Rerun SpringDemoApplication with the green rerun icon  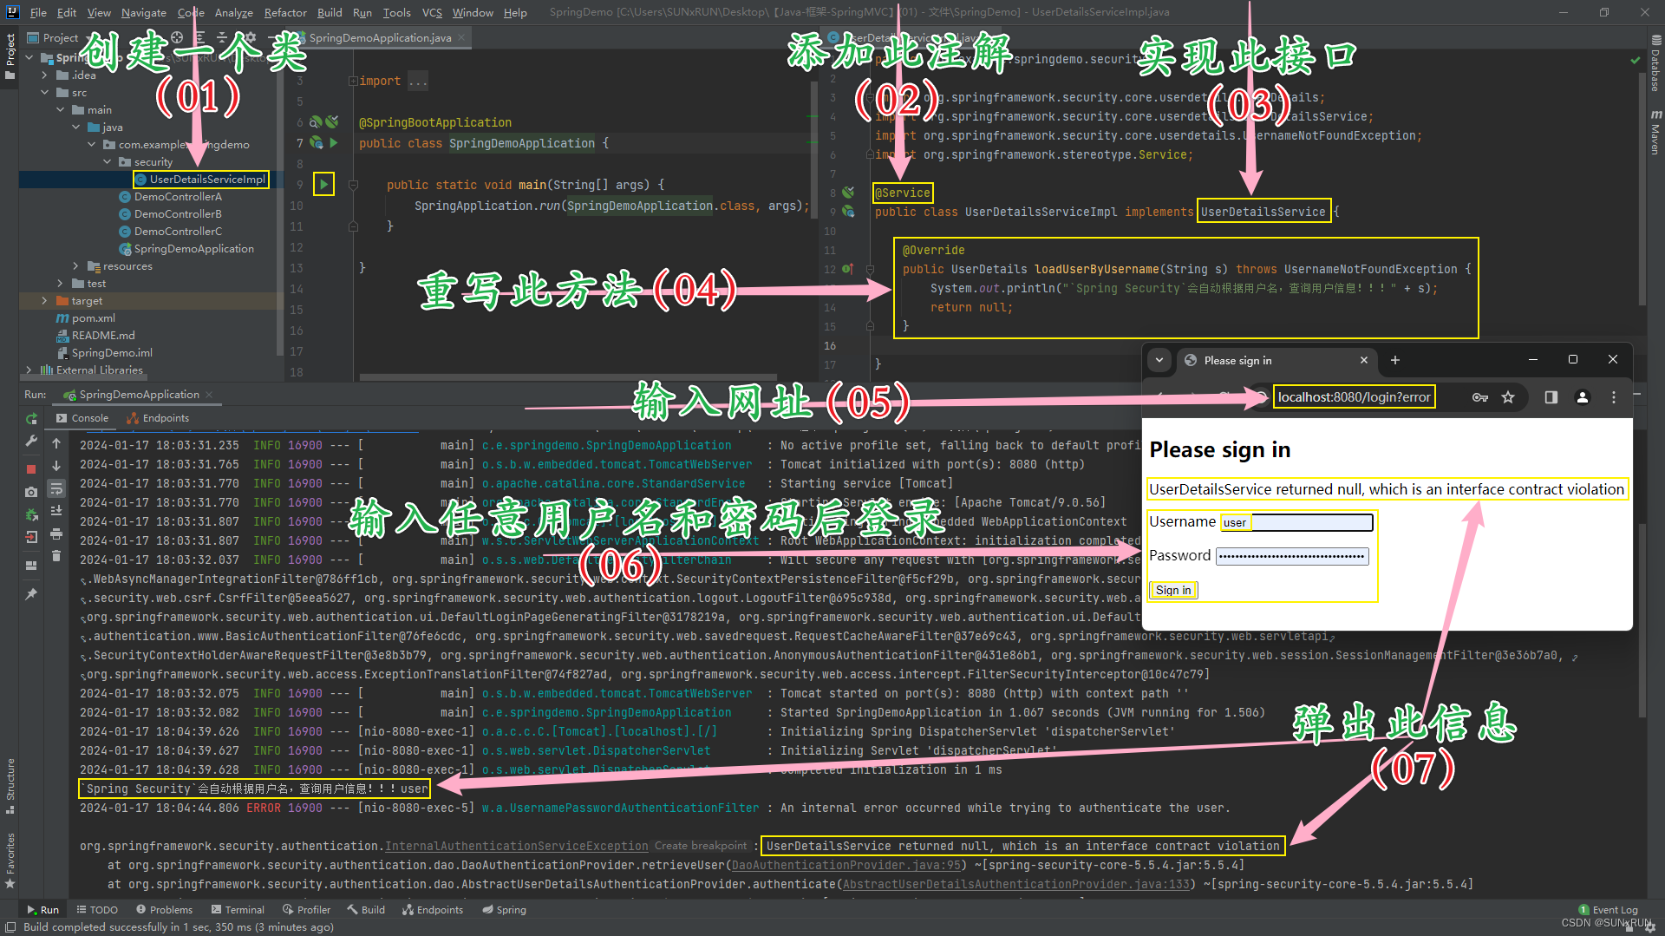pyautogui.click(x=31, y=419)
